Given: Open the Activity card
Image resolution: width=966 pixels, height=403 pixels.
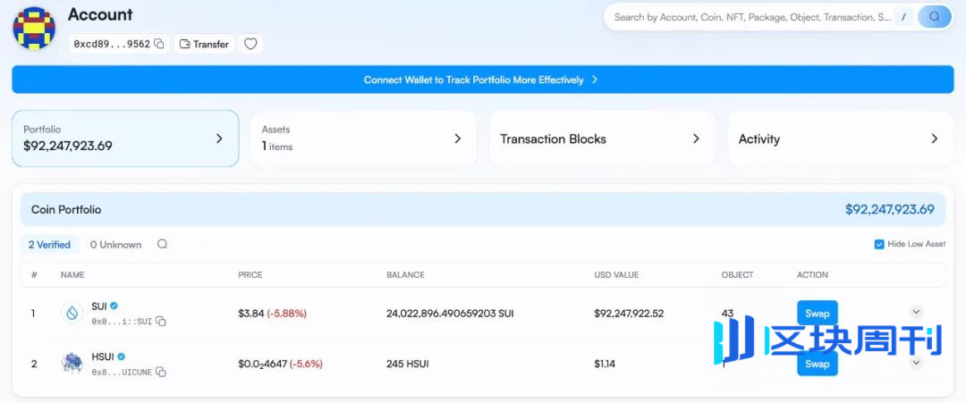Looking at the screenshot, I should point(840,139).
